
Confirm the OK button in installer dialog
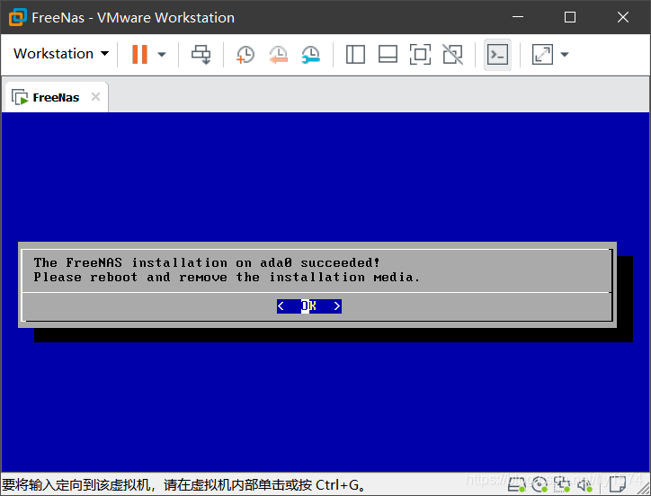coord(309,306)
